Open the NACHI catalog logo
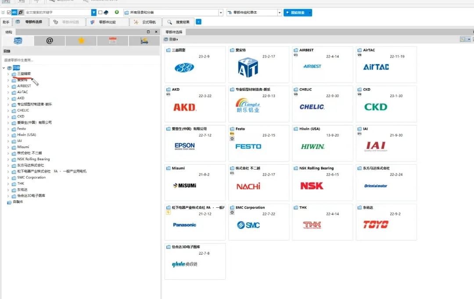474x299 pixels. [x=248, y=186]
